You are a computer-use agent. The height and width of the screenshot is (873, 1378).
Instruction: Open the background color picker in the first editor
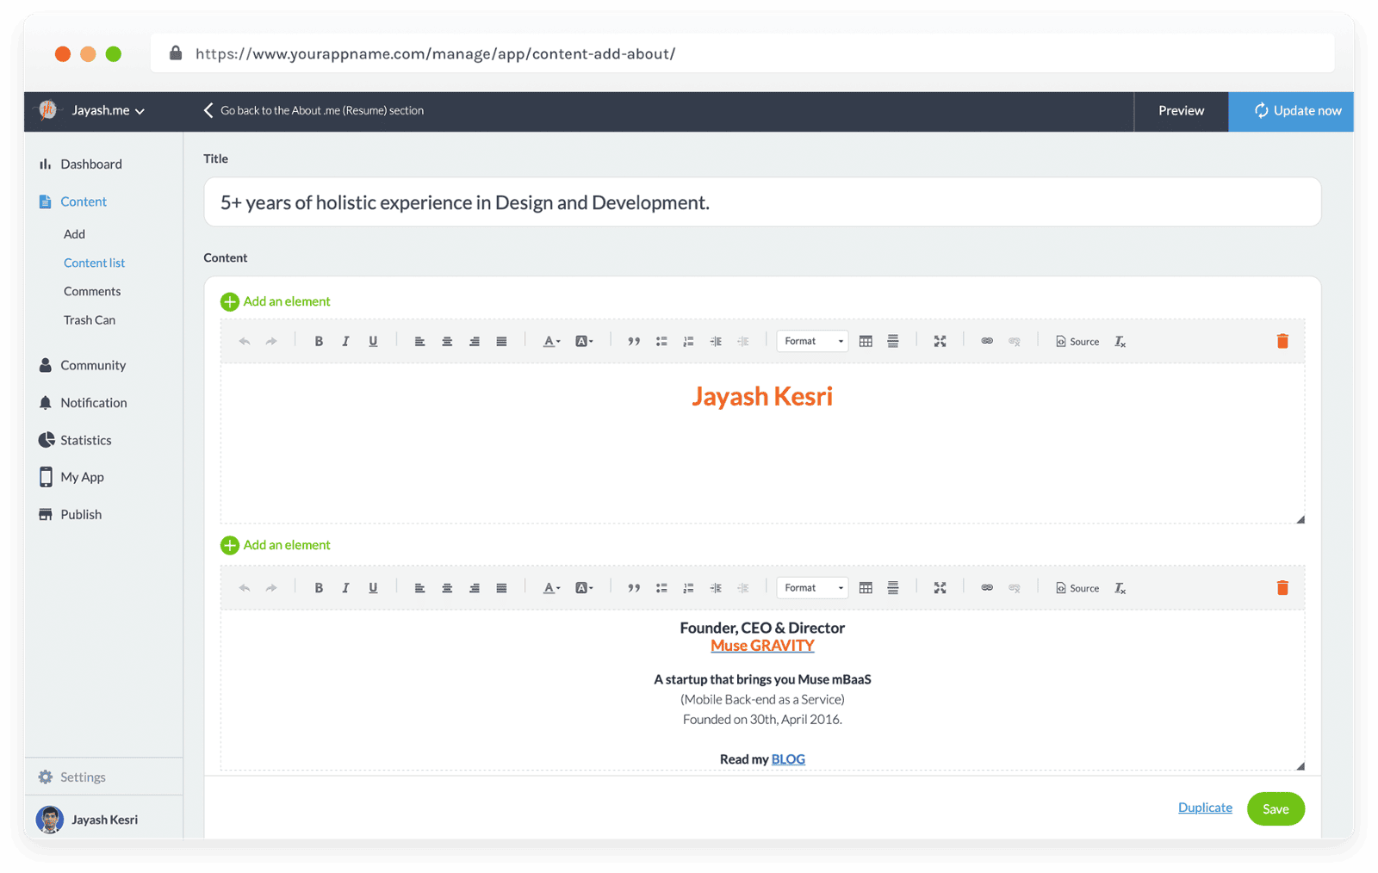(x=584, y=342)
